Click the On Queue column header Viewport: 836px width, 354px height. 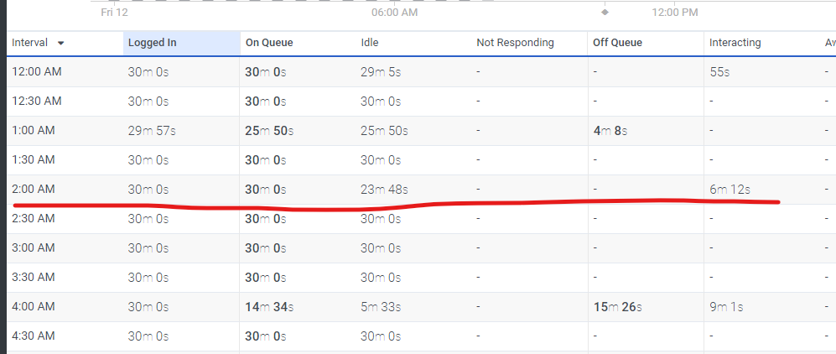pyautogui.click(x=269, y=43)
